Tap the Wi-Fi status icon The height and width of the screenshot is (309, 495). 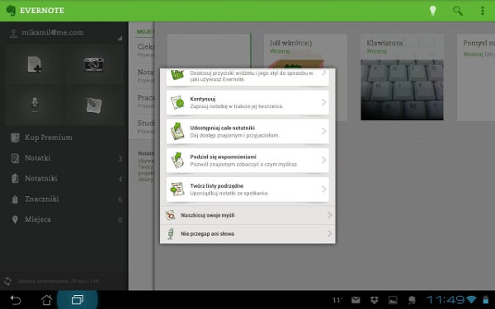(x=471, y=300)
